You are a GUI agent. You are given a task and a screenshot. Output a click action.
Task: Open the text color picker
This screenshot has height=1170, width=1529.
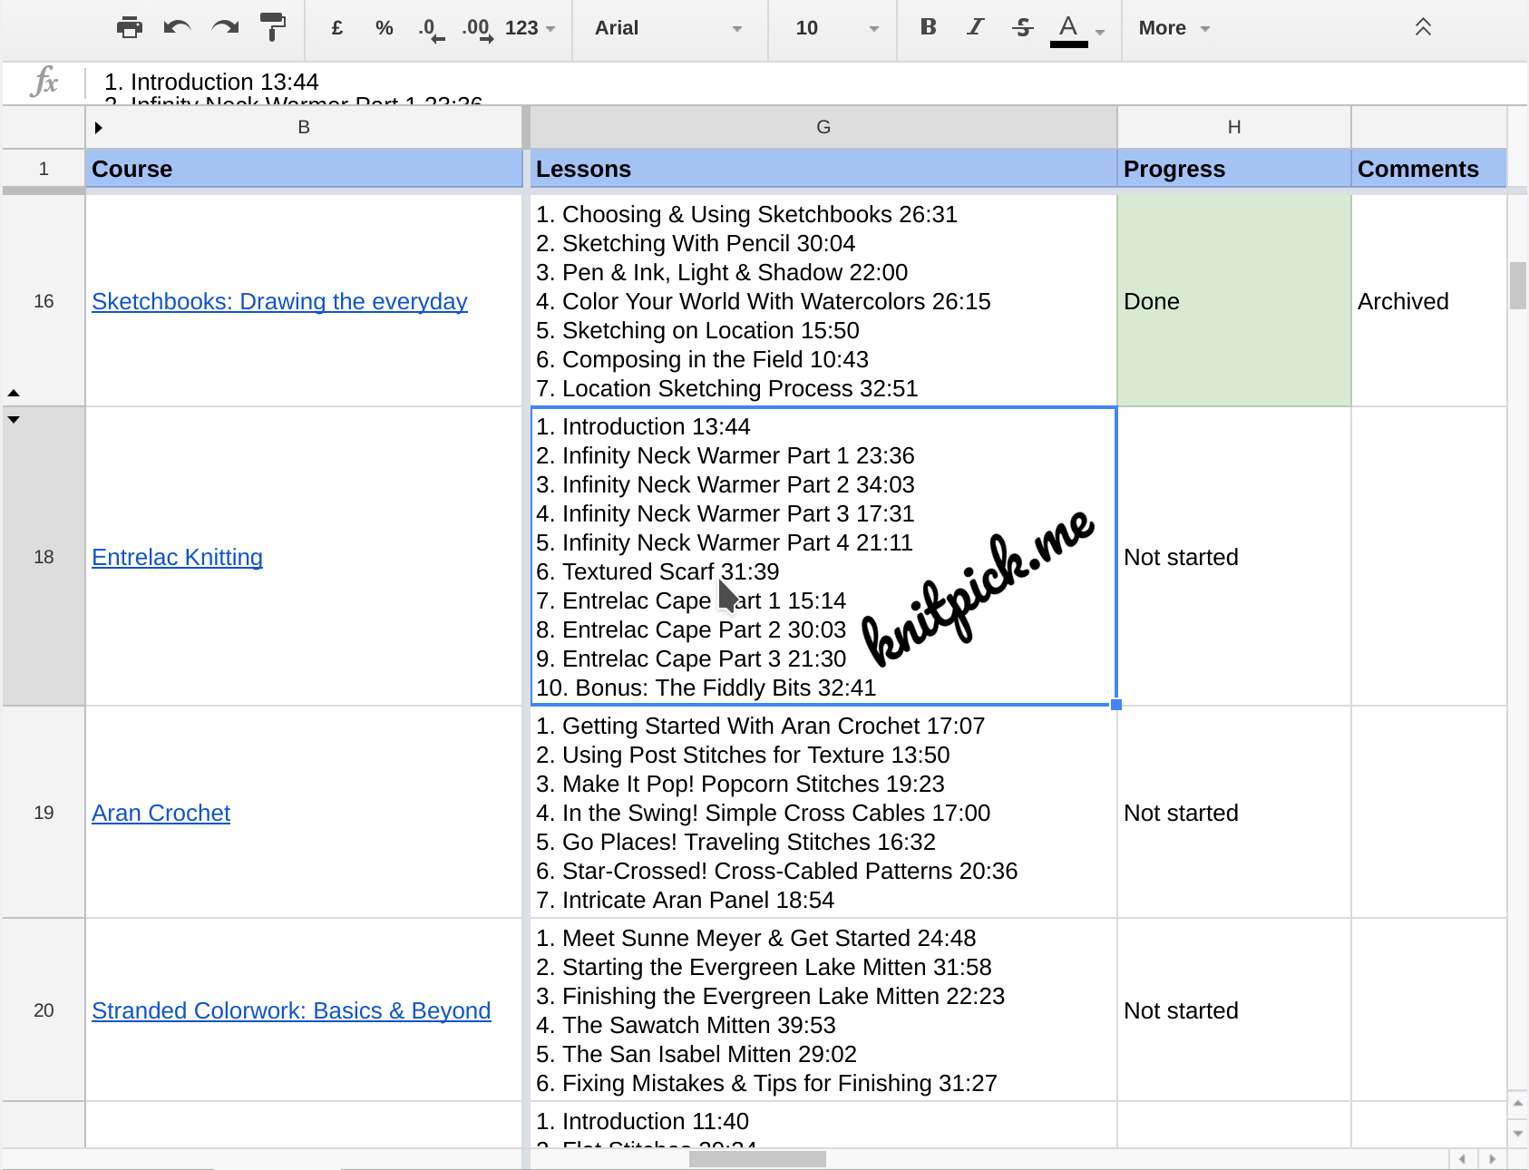click(x=1069, y=28)
